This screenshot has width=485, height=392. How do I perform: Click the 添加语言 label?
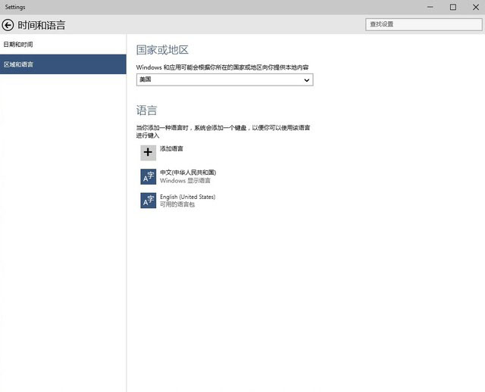pos(171,149)
